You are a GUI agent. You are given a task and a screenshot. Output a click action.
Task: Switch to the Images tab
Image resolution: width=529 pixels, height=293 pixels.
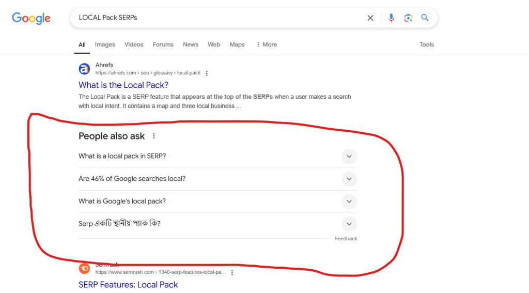coord(105,44)
